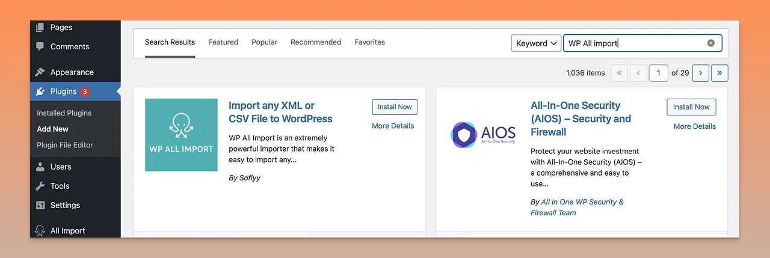Open the Pages menu icon
The width and height of the screenshot is (770, 258).
click(40, 27)
